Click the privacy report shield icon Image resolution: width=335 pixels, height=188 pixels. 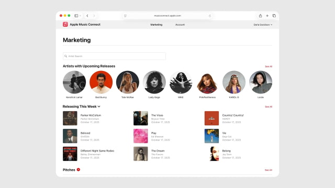125,16
